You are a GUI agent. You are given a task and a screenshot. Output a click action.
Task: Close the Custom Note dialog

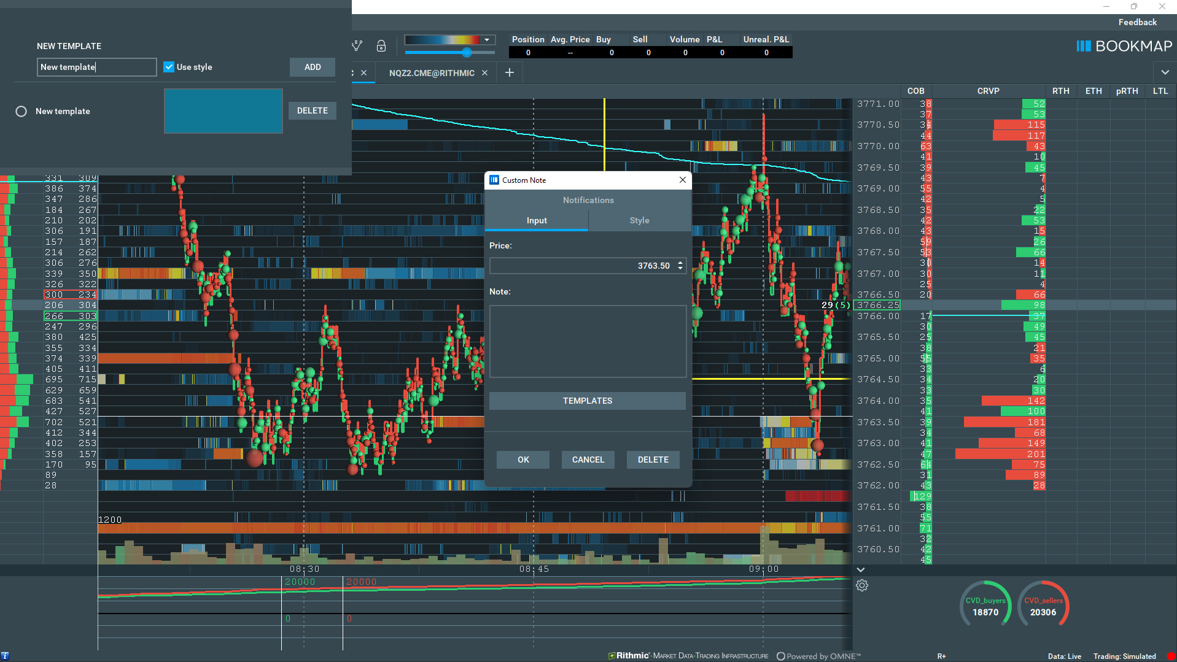pos(682,180)
